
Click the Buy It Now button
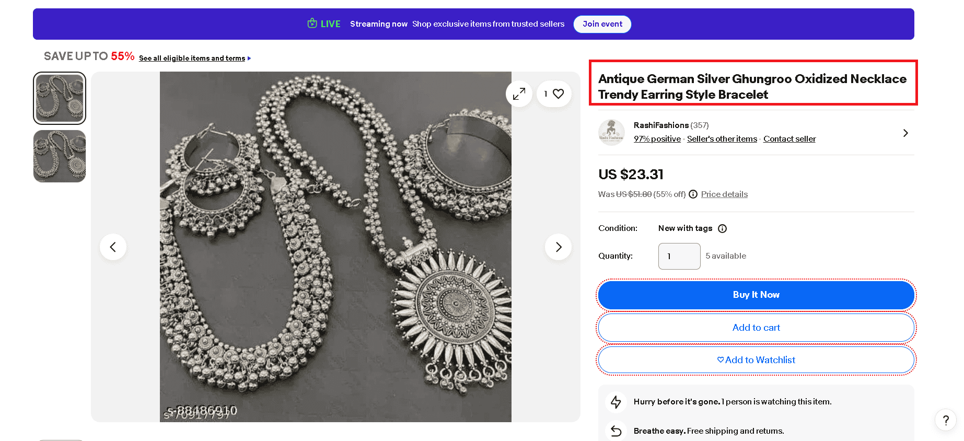(x=756, y=295)
